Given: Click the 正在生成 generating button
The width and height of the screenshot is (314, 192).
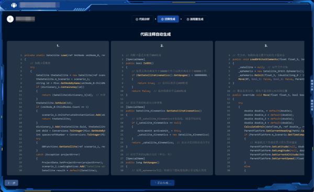Looking at the screenshot, I should (162, 183).
